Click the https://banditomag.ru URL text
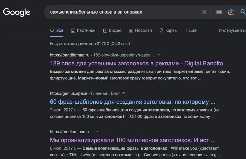 69,55
